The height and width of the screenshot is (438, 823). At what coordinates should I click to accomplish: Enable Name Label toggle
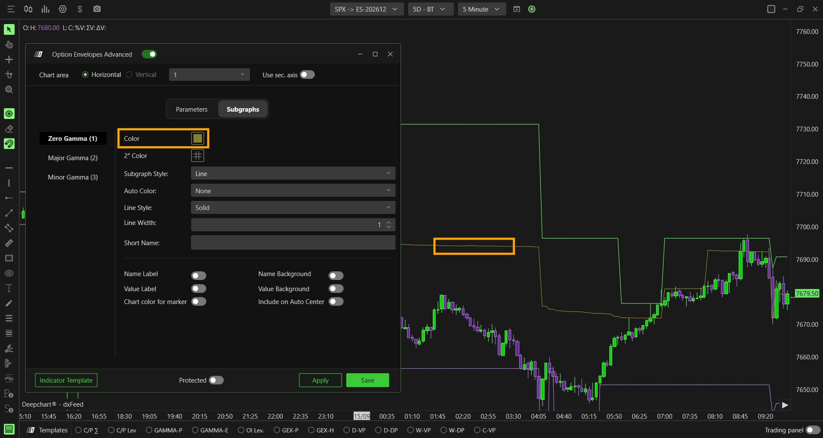(199, 275)
